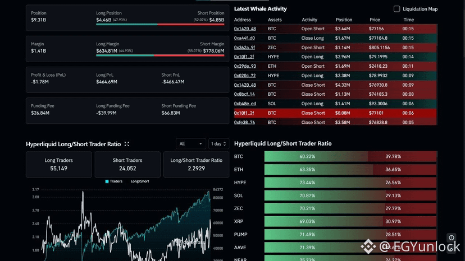
Task: Open whale address 0xb48e..ed
Action: (245, 104)
